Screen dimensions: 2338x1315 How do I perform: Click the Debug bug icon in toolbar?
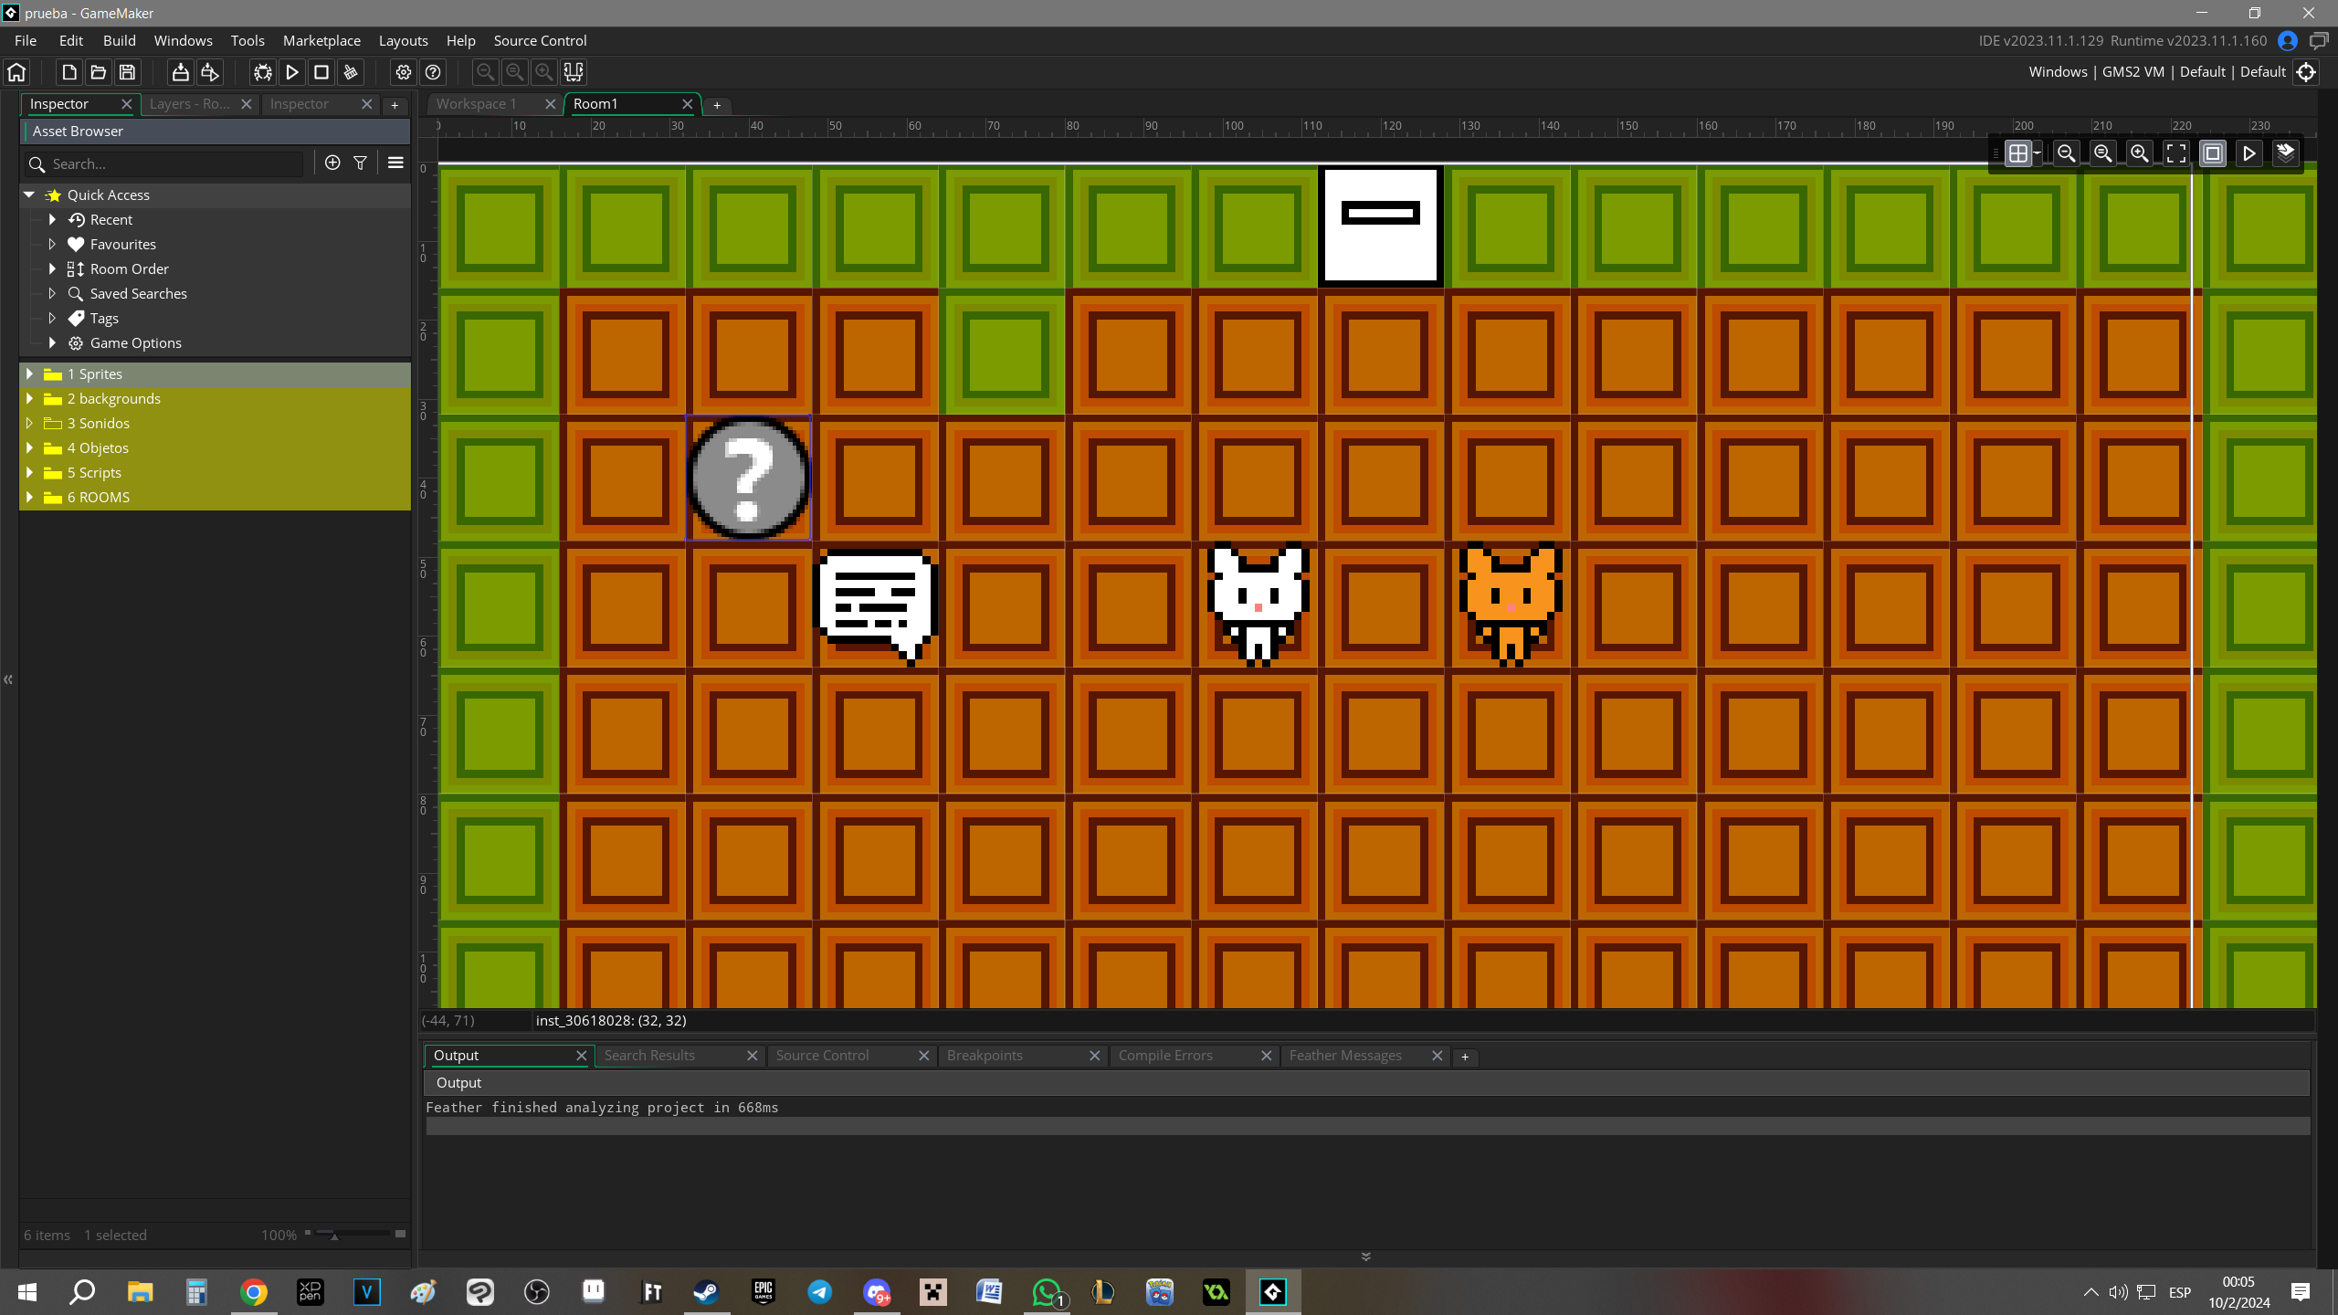(263, 72)
